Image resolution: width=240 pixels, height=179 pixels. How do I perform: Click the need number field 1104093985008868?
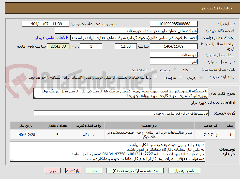(174, 23)
